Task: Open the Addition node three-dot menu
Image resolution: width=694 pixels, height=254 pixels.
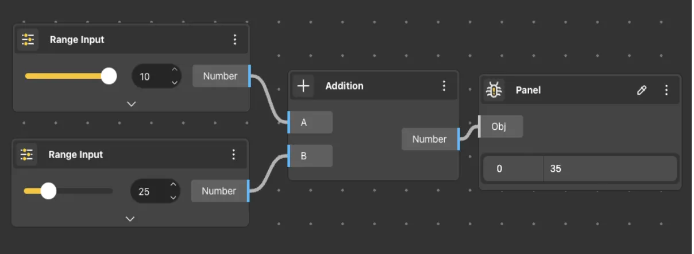Action: click(x=444, y=86)
